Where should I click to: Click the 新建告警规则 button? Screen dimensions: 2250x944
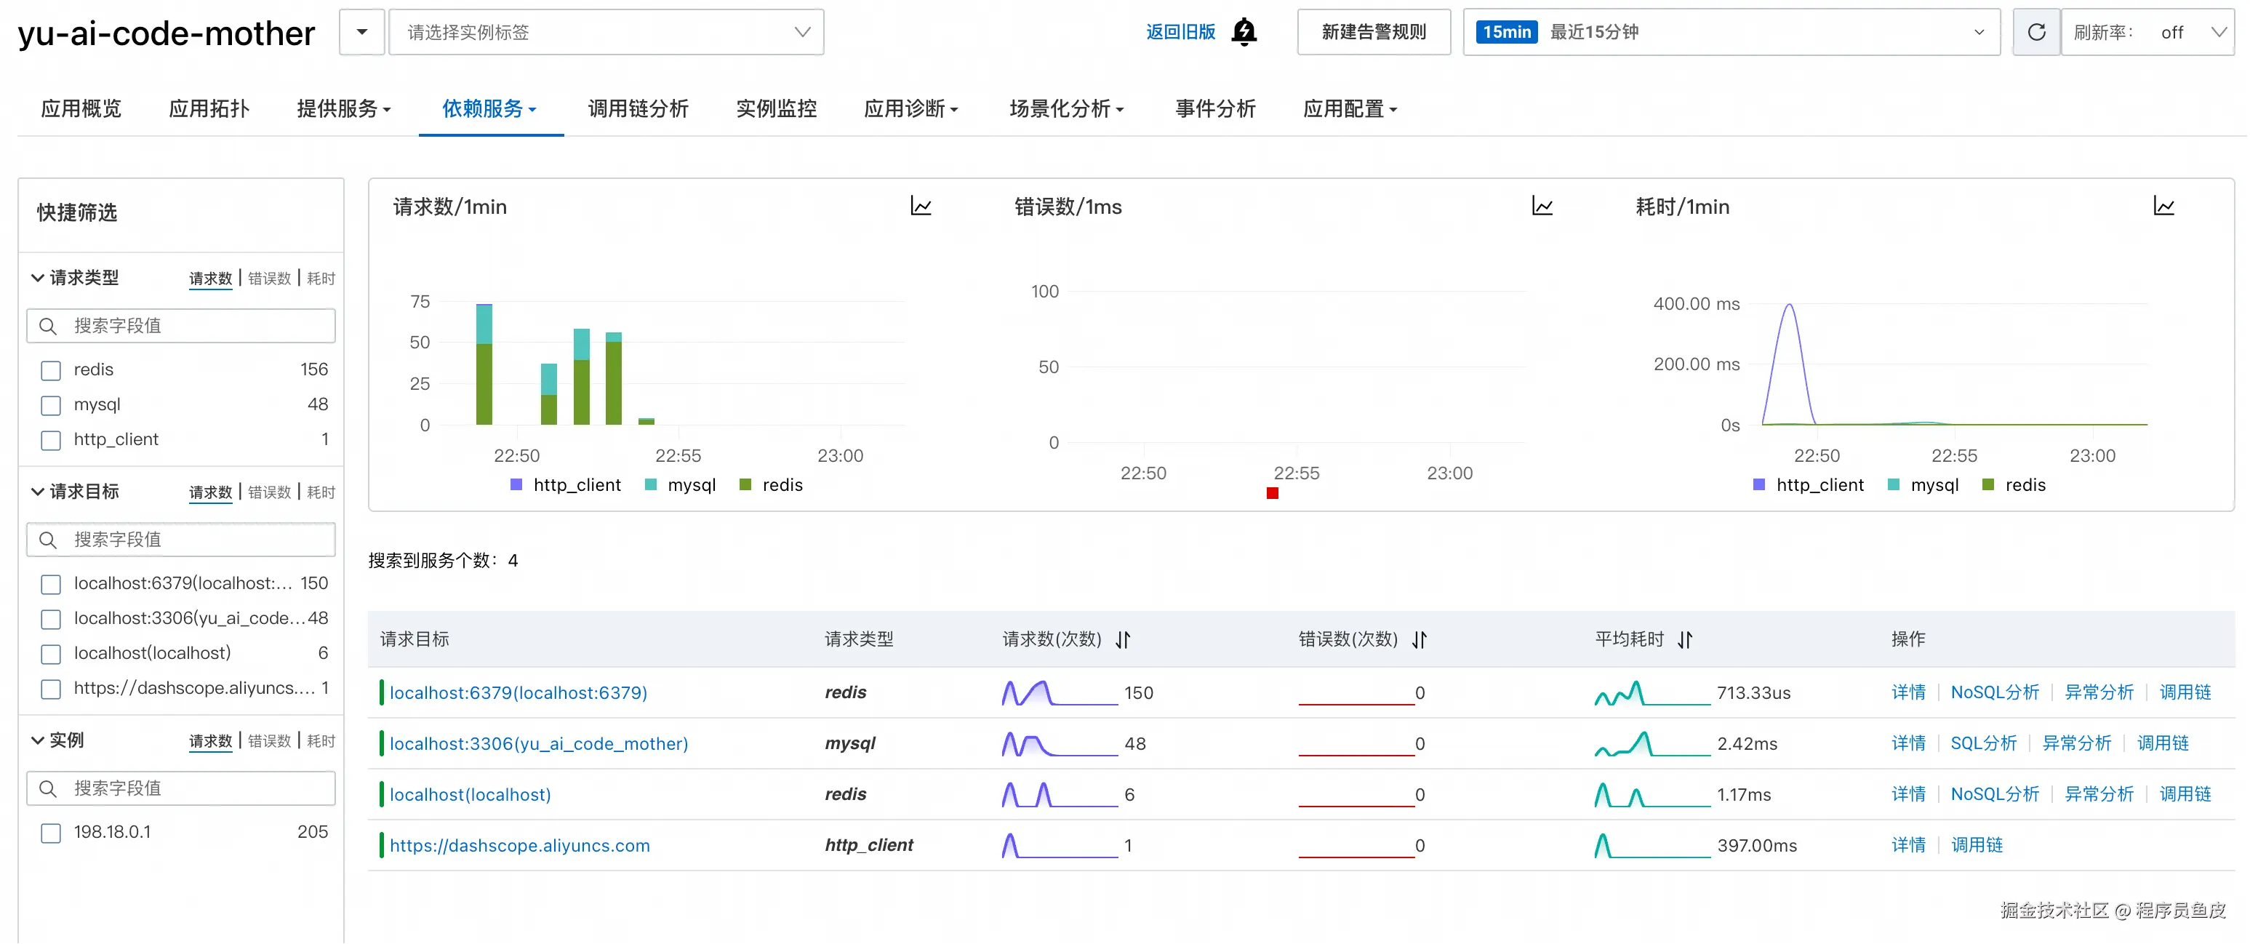(x=1373, y=32)
